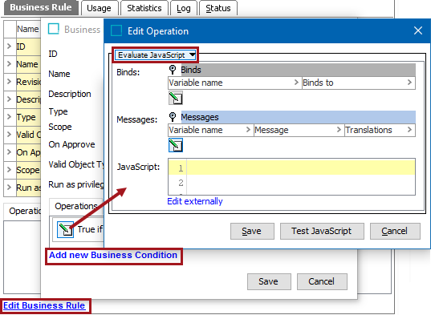The image size is (431, 315).
Task: Expand the Run as row in background table
Action: coord(9,188)
